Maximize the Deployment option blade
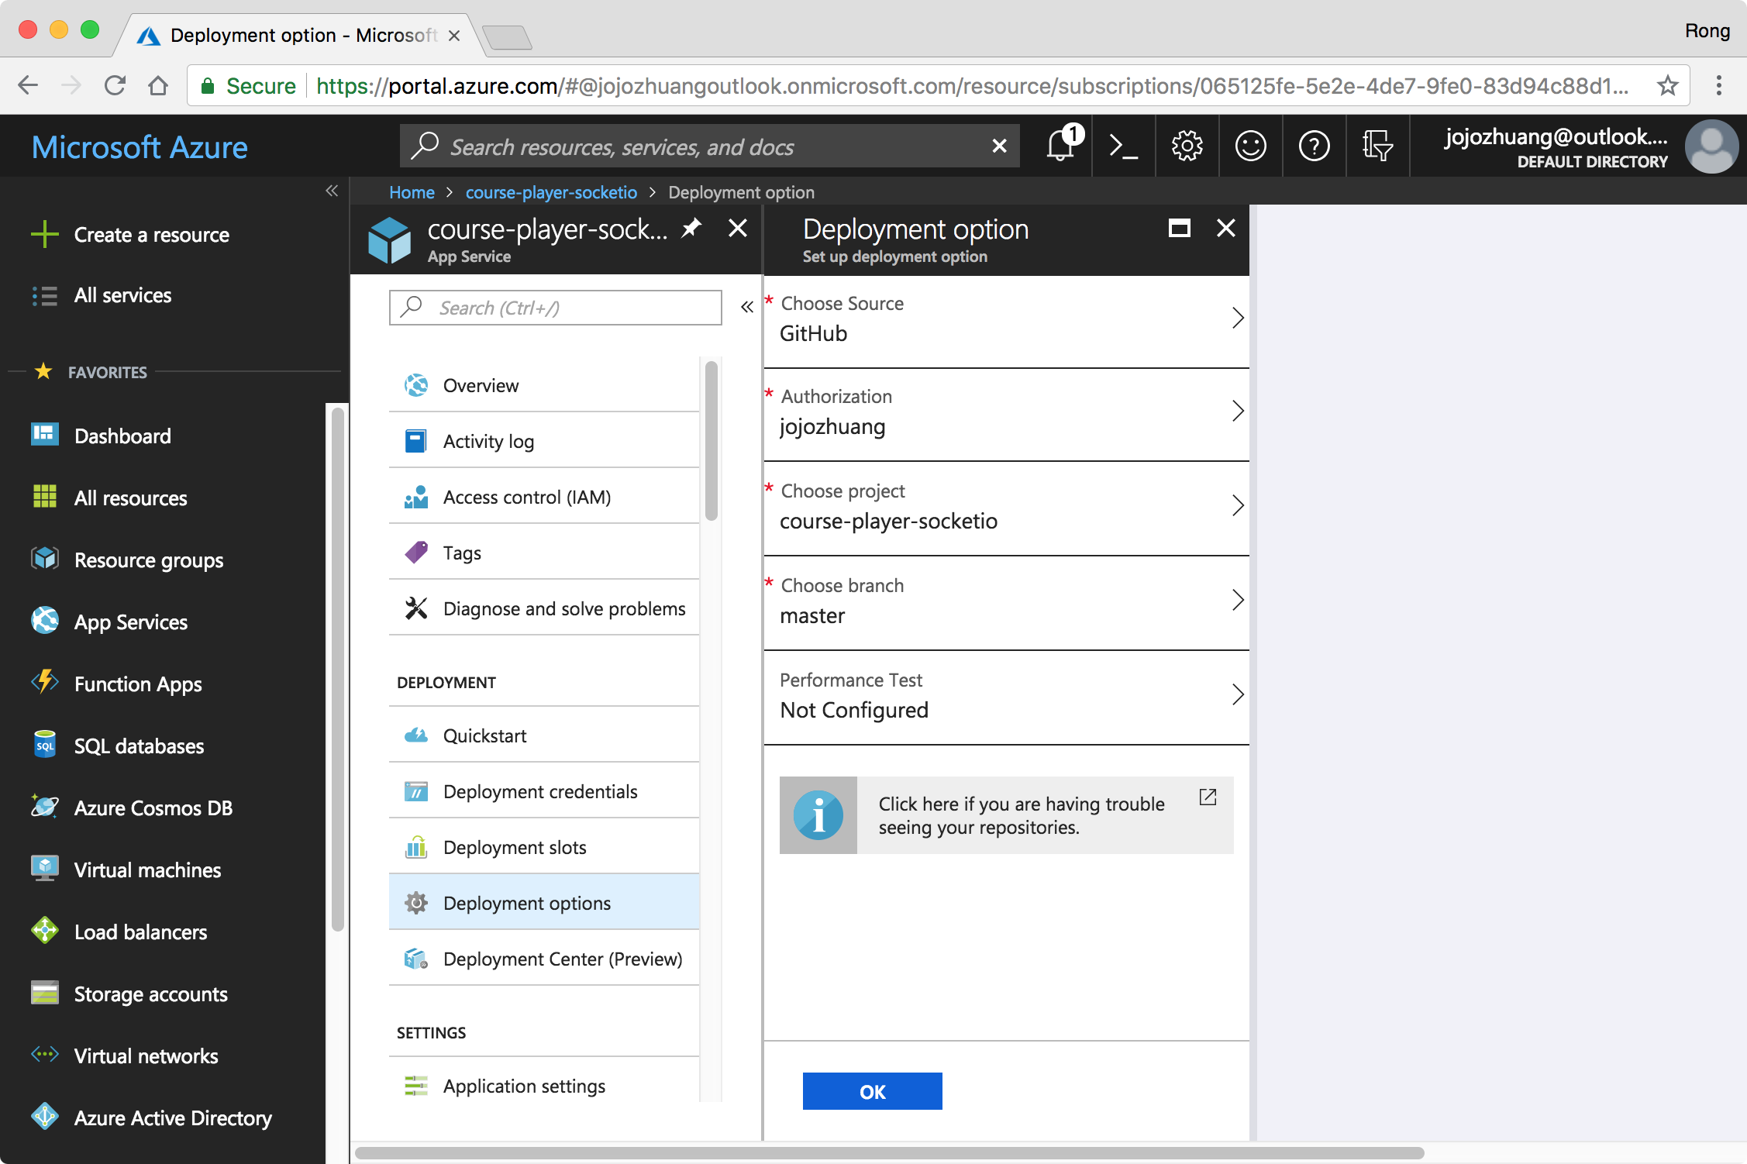This screenshot has width=1747, height=1164. pyautogui.click(x=1179, y=228)
